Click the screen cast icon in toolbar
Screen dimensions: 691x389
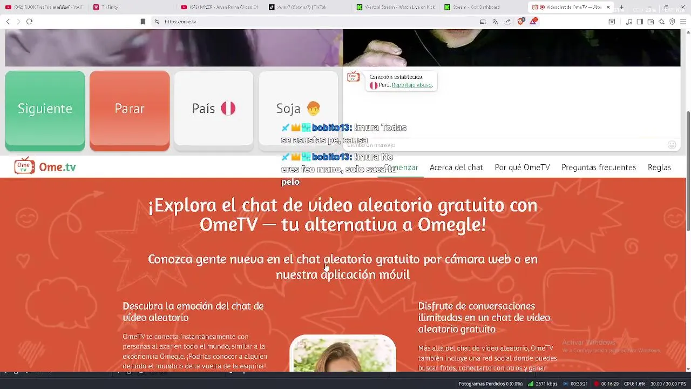(483, 22)
